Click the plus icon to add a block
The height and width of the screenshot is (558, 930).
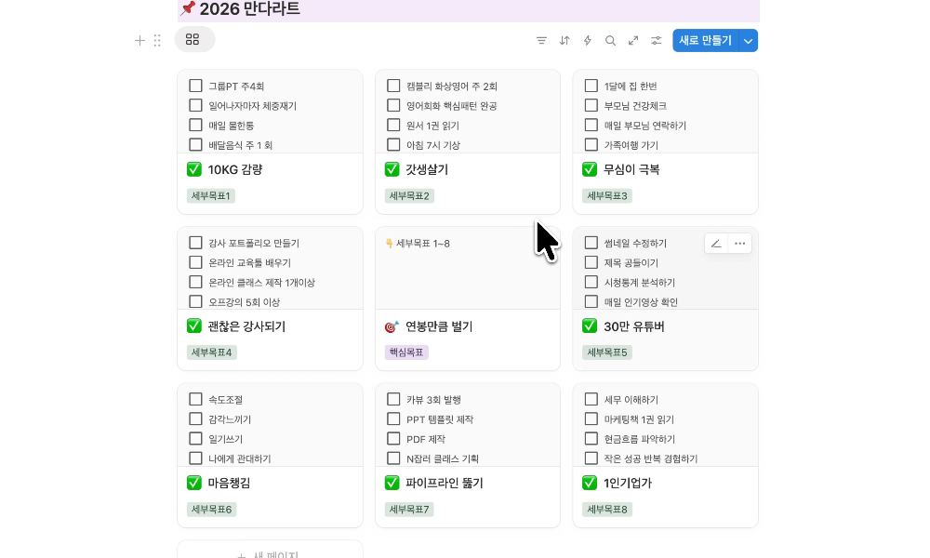tap(139, 41)
